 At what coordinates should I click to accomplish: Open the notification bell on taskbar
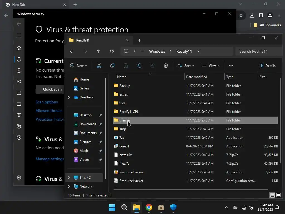(x=277, y=207)
